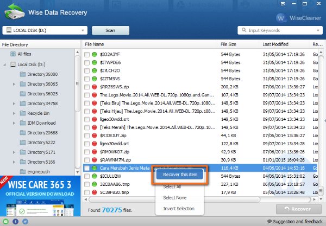Image resolution: width=326 pixels, height=226 pixels.
Task: Check the $RAWNM7M.zip checkbox
Action: (x=87, y=160)
